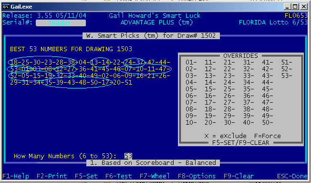311x183 pixels.
Task: Click the F5-SET/F9-CLEAR legend in Overrides
Action: (x=240, y=143)
